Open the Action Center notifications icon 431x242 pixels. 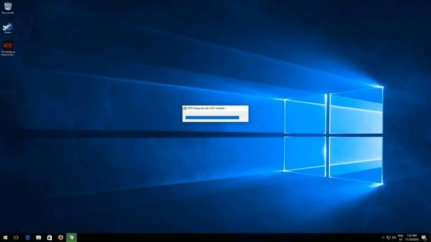click(424, 237)
